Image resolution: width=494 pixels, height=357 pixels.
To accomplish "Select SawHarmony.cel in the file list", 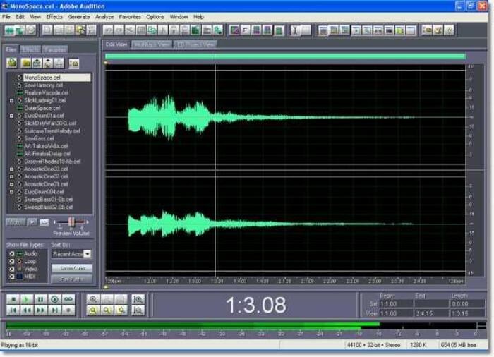I will tap(44, 85).
